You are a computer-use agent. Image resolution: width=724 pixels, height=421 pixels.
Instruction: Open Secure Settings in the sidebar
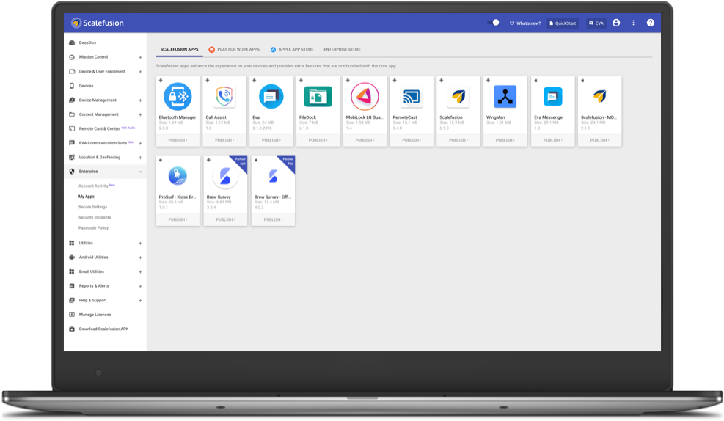pos(93,208)
